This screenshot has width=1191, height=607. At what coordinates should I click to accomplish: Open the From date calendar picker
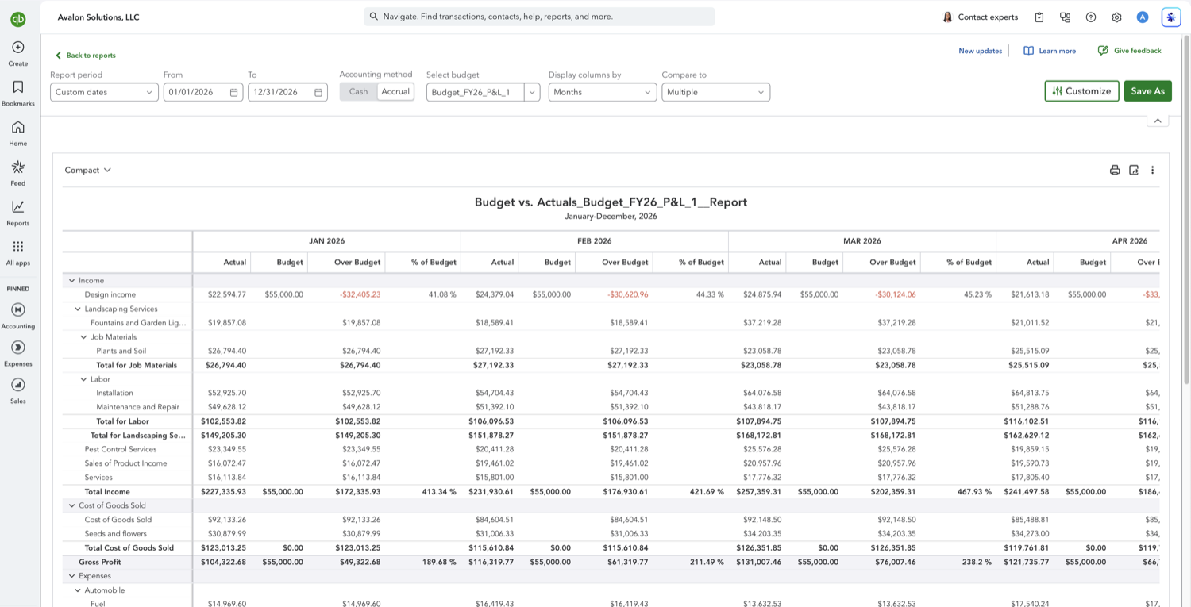click(x=234, y=92)
